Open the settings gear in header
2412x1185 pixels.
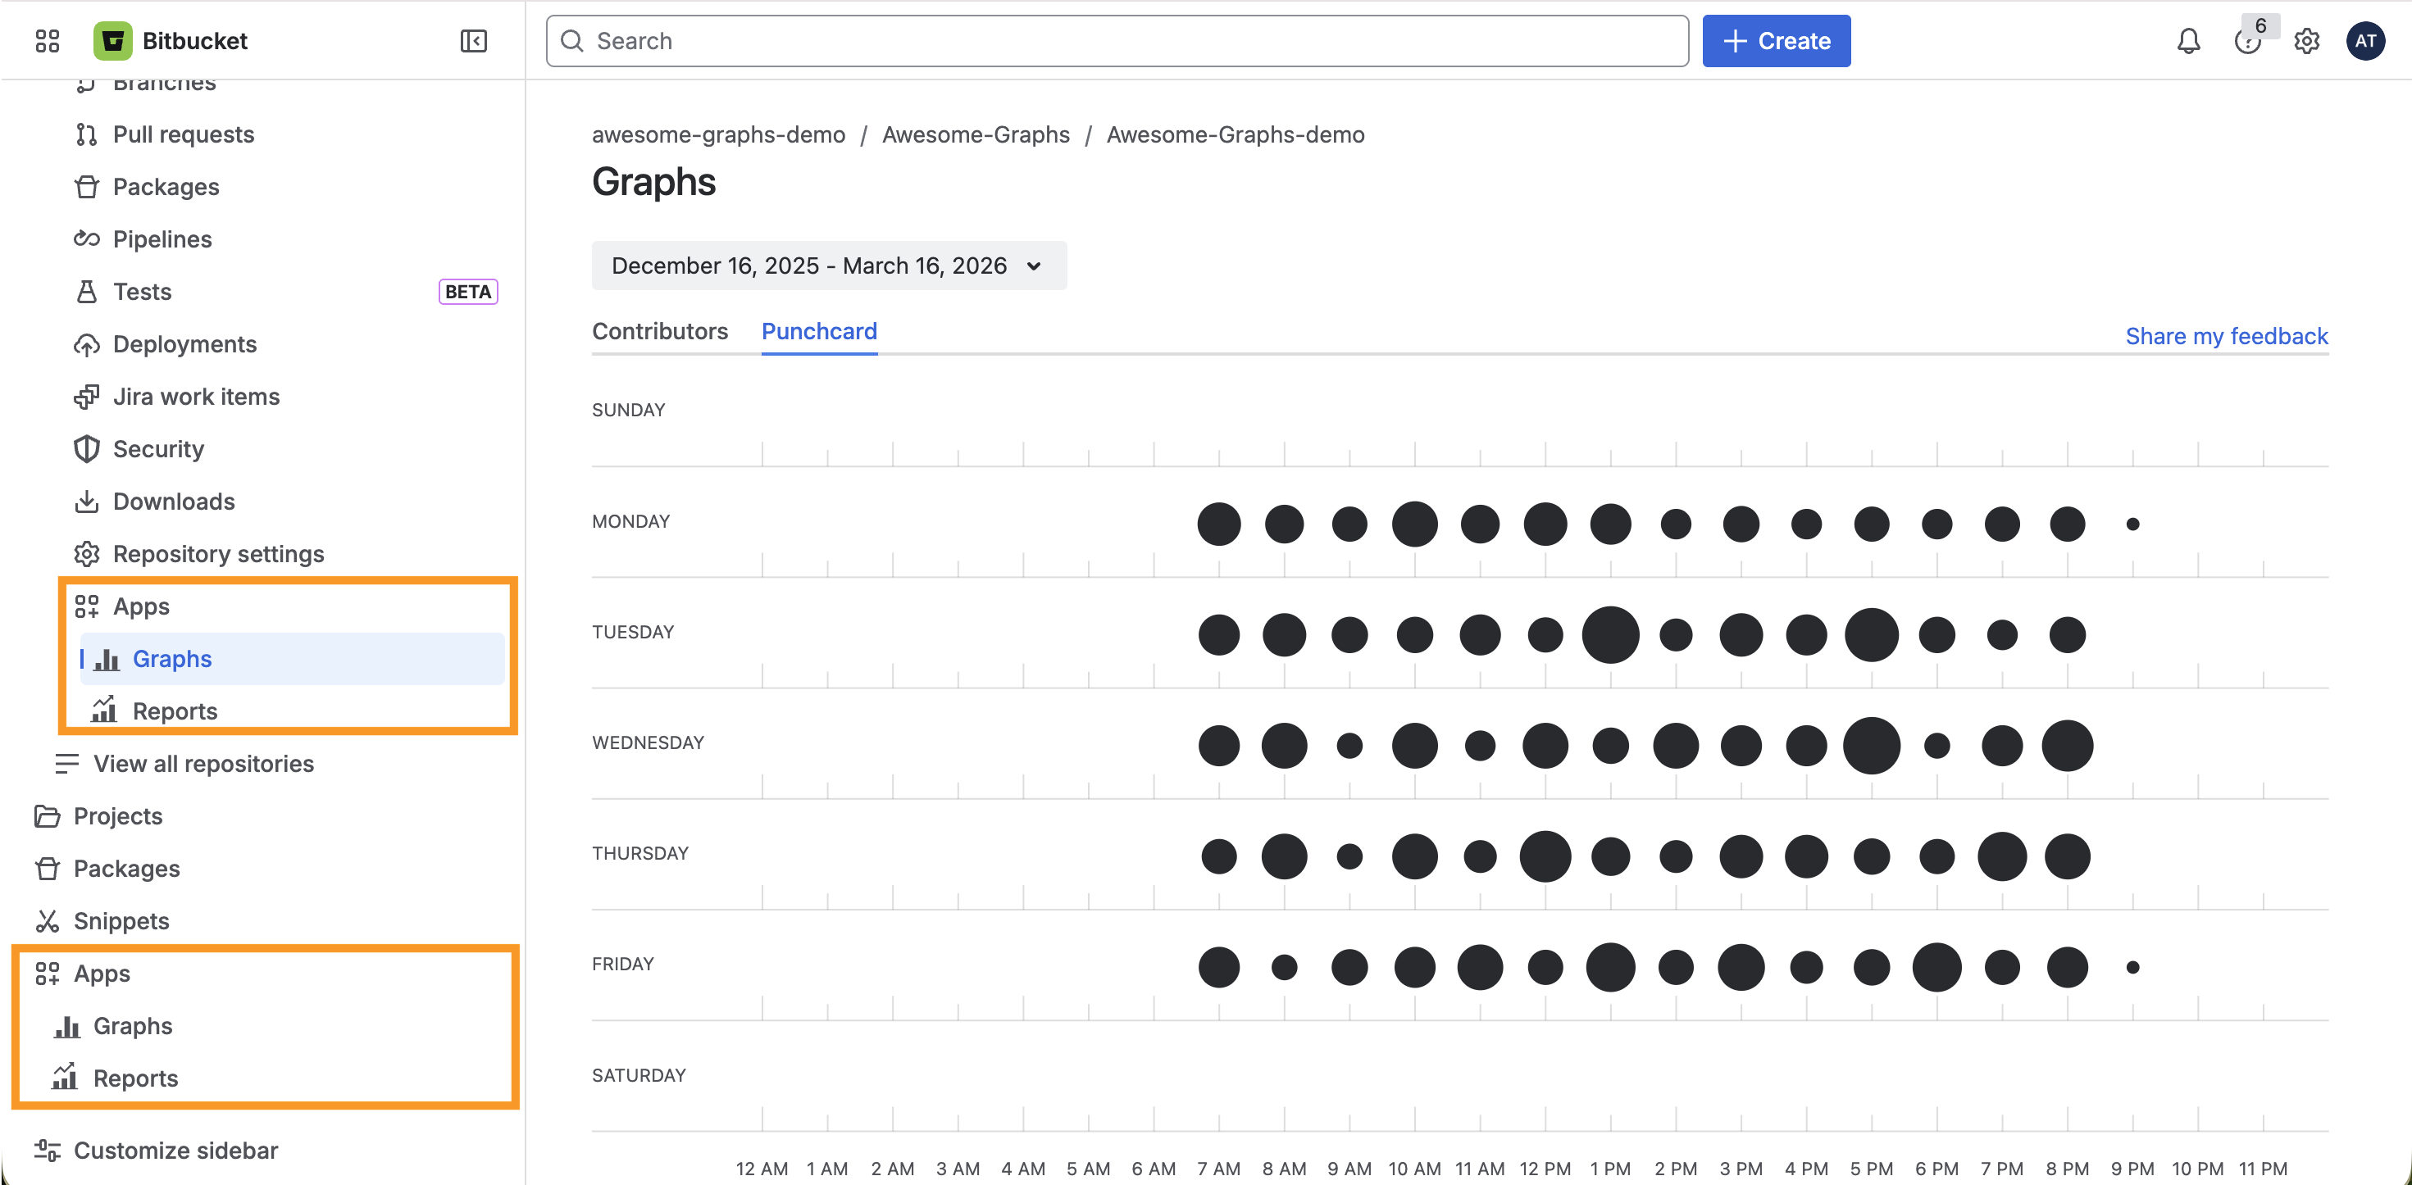2306,41
